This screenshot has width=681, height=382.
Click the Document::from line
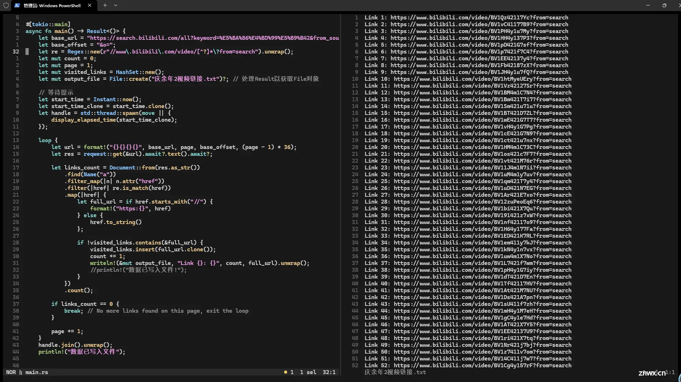click(x=126, y=167)
